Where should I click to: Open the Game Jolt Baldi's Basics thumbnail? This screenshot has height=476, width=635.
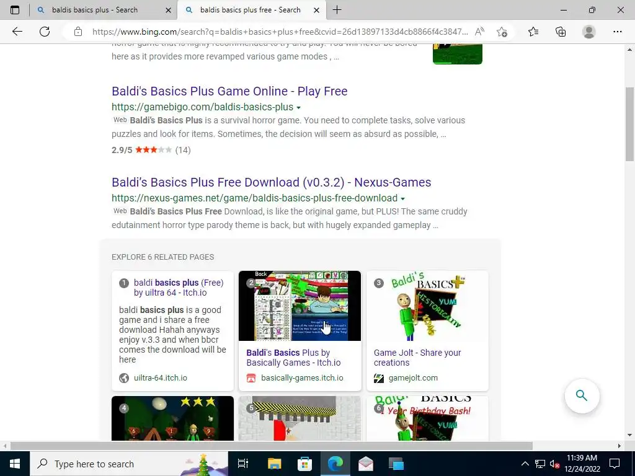pyautogui.click(x=427, y=306)
